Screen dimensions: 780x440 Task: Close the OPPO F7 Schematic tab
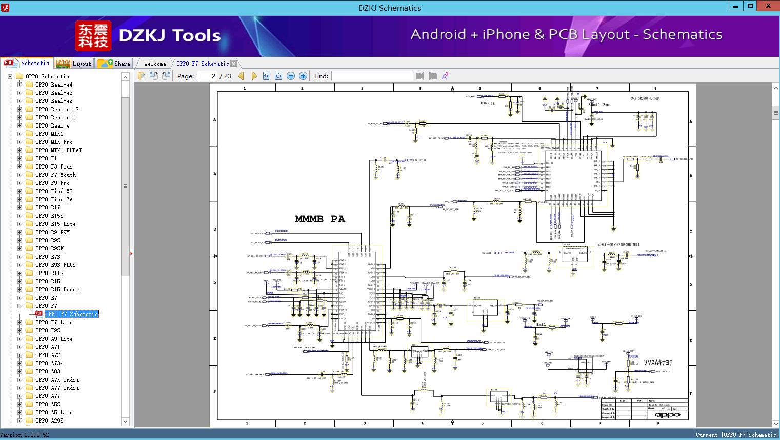(234, 64)
